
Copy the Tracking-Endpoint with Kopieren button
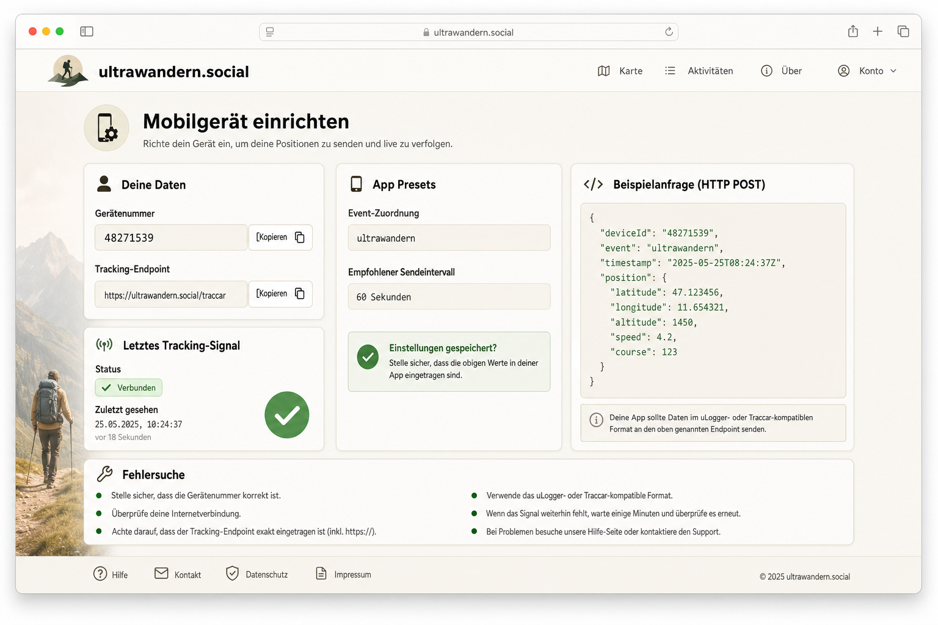pos(280,294)
